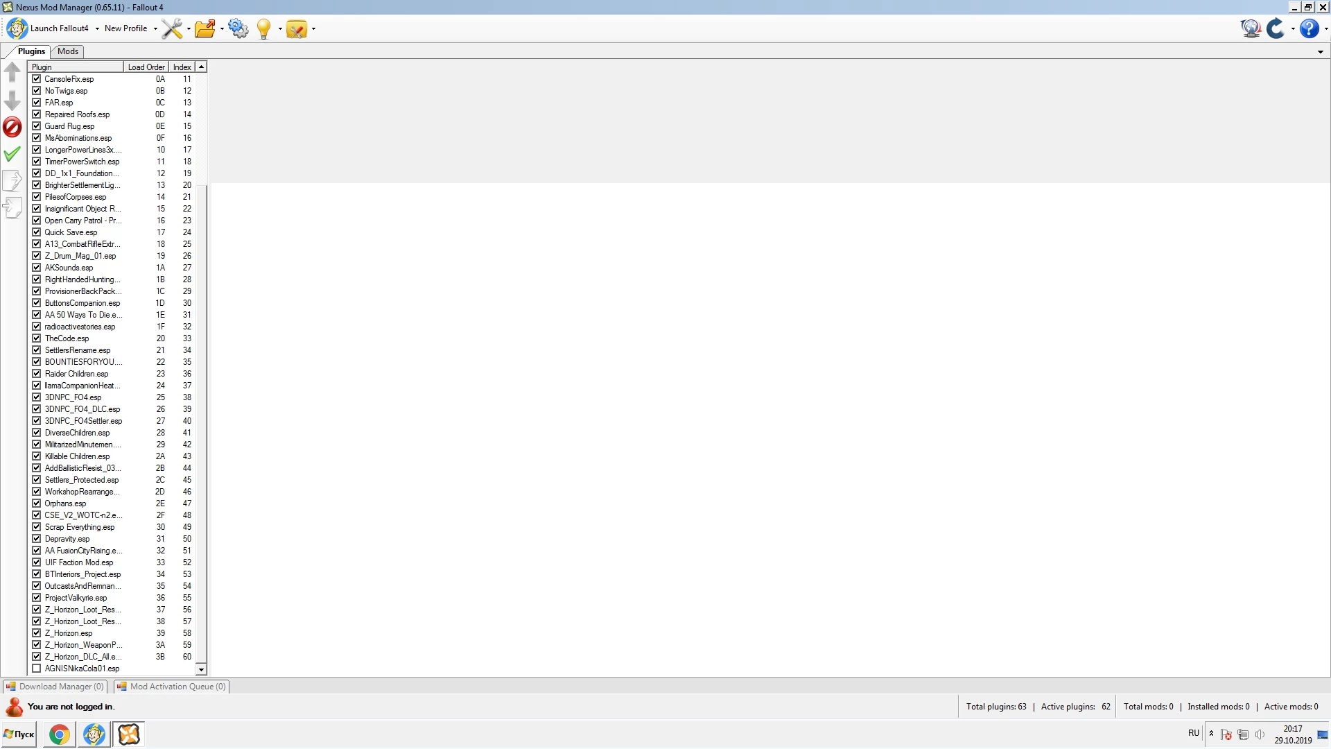Open the tab panel options dropdown arrow

tap(1321, 52)
